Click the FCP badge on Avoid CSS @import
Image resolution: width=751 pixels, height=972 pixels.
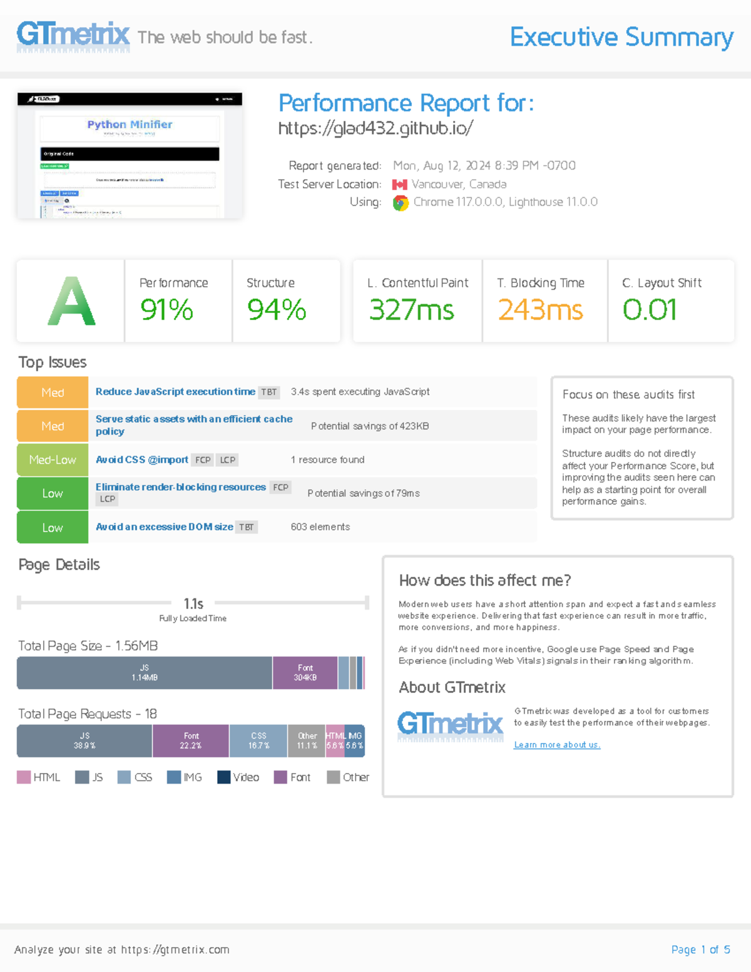[x=203, y=459]
